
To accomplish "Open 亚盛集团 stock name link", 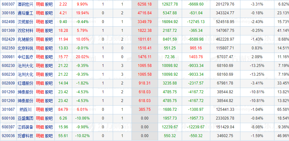I will coord(26,118).
